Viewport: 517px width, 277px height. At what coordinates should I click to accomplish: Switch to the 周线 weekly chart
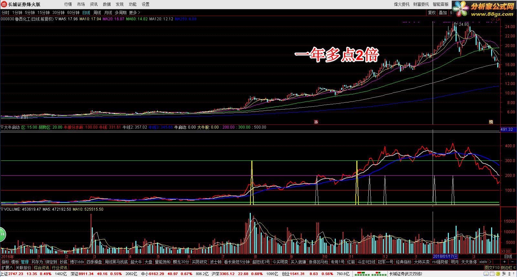click(97, 13)
